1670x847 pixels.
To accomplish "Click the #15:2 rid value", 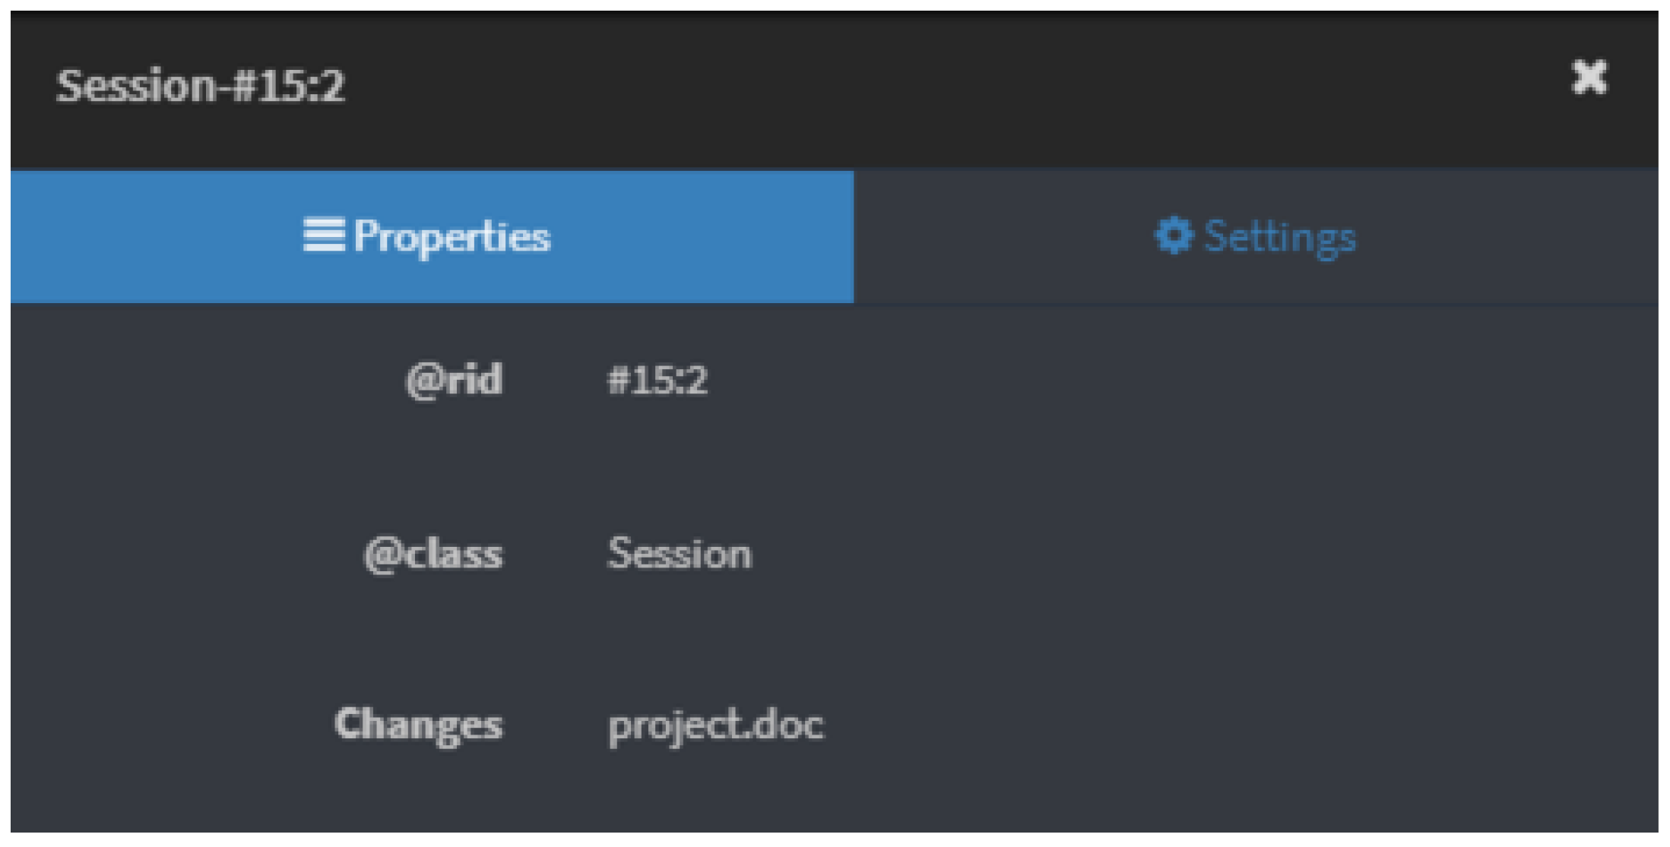I will point(657,379).
